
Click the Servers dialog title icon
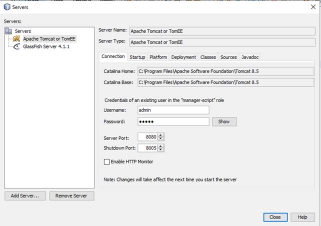point(7,7)
